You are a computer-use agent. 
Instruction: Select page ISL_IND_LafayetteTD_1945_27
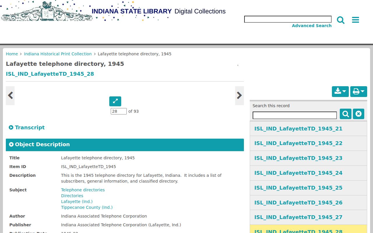(x=308, y=217)
